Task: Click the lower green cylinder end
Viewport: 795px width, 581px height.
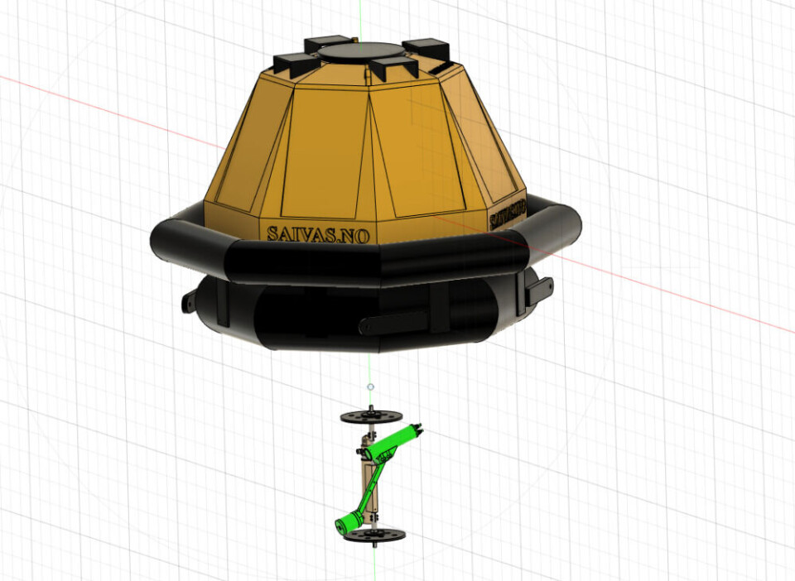Action: pos(346,521)
